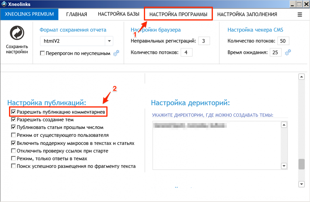Click main panel scrollbar up arrow

[302, 77]
